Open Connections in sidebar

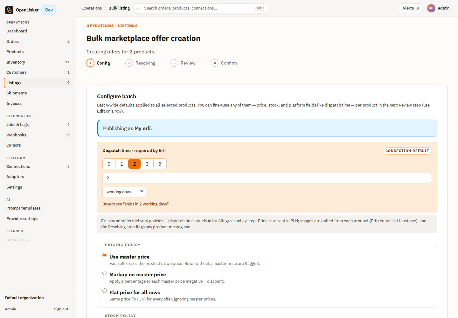38,167
